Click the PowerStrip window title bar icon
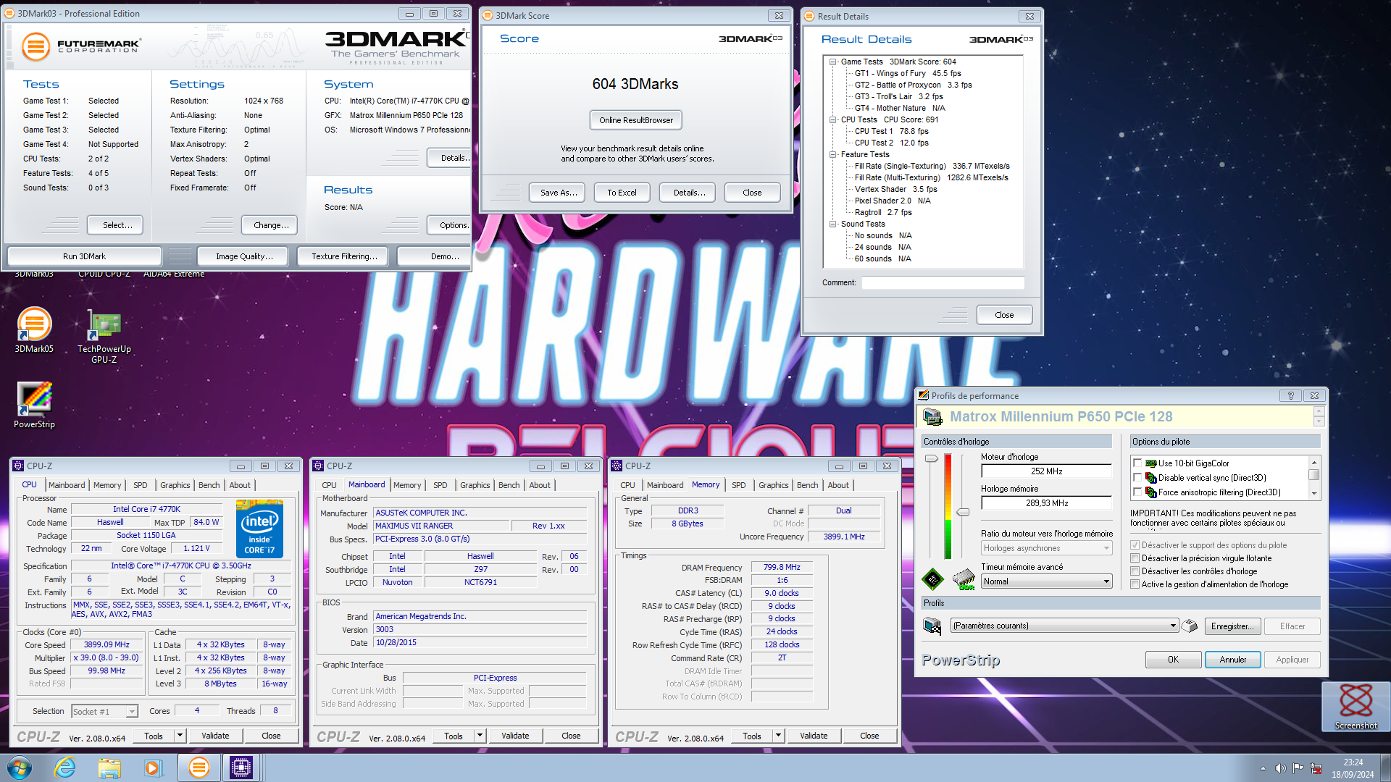Viewport: 1391px width, 782px height. click(924, 395)
